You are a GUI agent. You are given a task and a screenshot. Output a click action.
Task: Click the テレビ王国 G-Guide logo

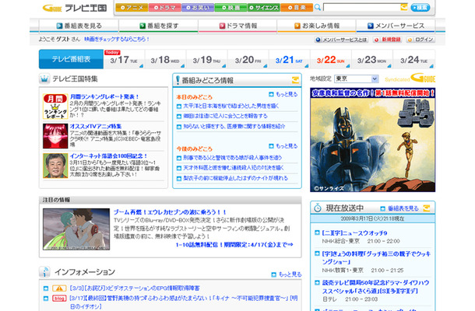click(75, 8)
